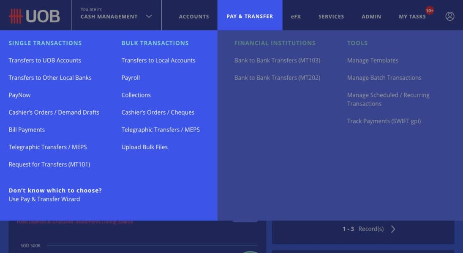The height and width of the screenshot is (253, 463).
Task: Open bulk Telegraphic Transfers / MEPS
Action: pyautogui.click(x=161, y=130)
